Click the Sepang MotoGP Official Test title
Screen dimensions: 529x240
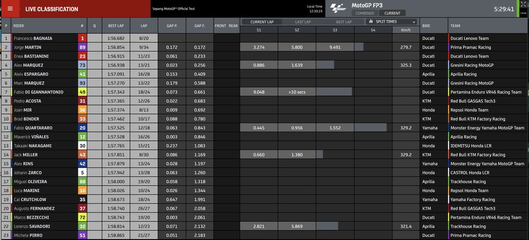click(x=174, y=9)
